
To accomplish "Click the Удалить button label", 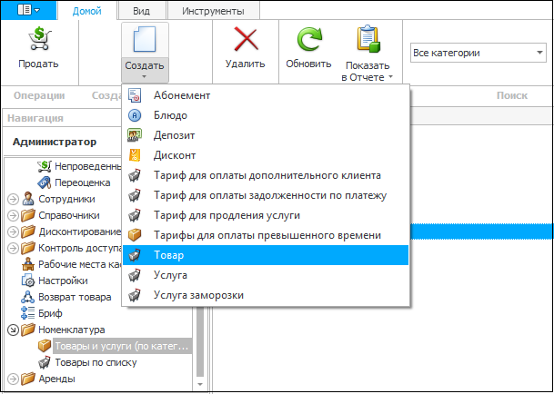I will tap(246, 64).
